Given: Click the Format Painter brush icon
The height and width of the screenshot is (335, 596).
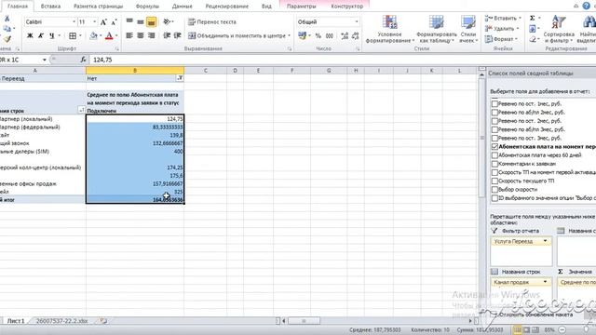Looking at the screenshot, I should (x=7, y=39).
